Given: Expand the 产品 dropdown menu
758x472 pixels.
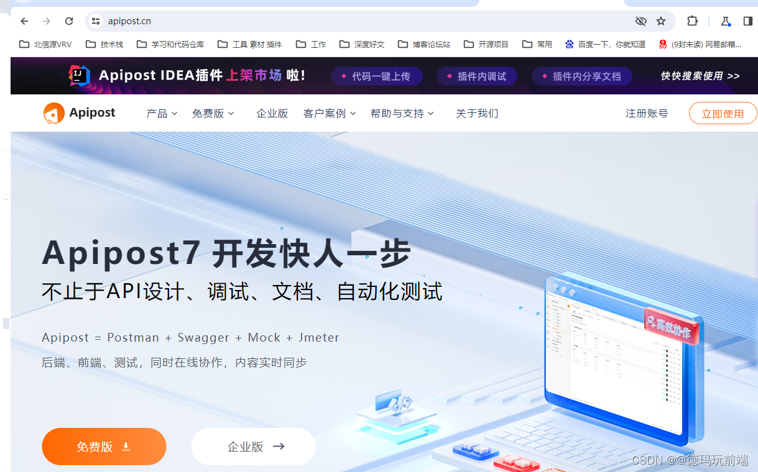Looking at the screenshot, I should (x=162, y=113).
